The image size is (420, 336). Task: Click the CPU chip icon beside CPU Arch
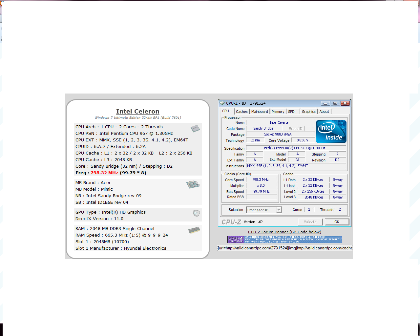[195, 128]
